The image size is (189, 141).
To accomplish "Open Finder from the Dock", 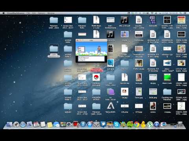I will (x=9, y=125).
